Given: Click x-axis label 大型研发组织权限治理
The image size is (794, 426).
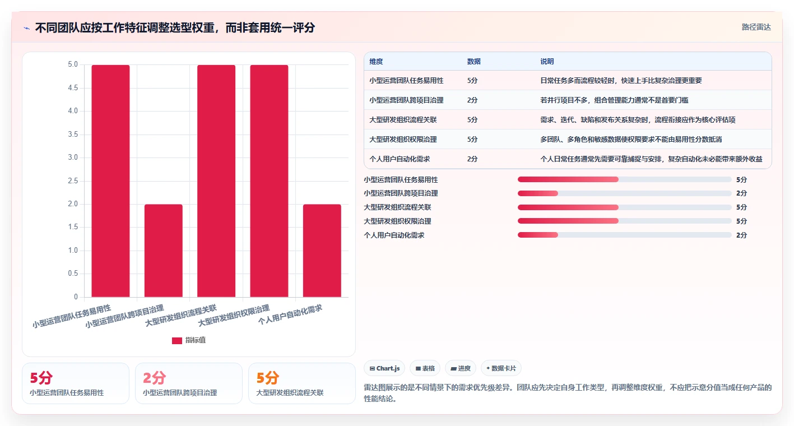Looking at the screenshot, I should pos(234,316).
